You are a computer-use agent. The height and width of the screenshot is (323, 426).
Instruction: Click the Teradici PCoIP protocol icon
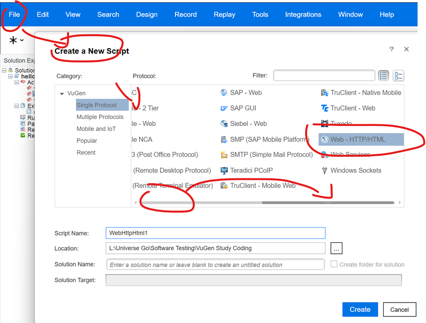point(224,170)
